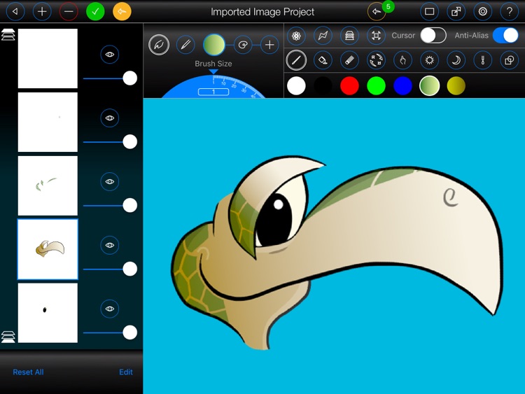Toggle the Cursor switch on
Image resolution: width=525 pixels, height=394 pixels.
433,36
